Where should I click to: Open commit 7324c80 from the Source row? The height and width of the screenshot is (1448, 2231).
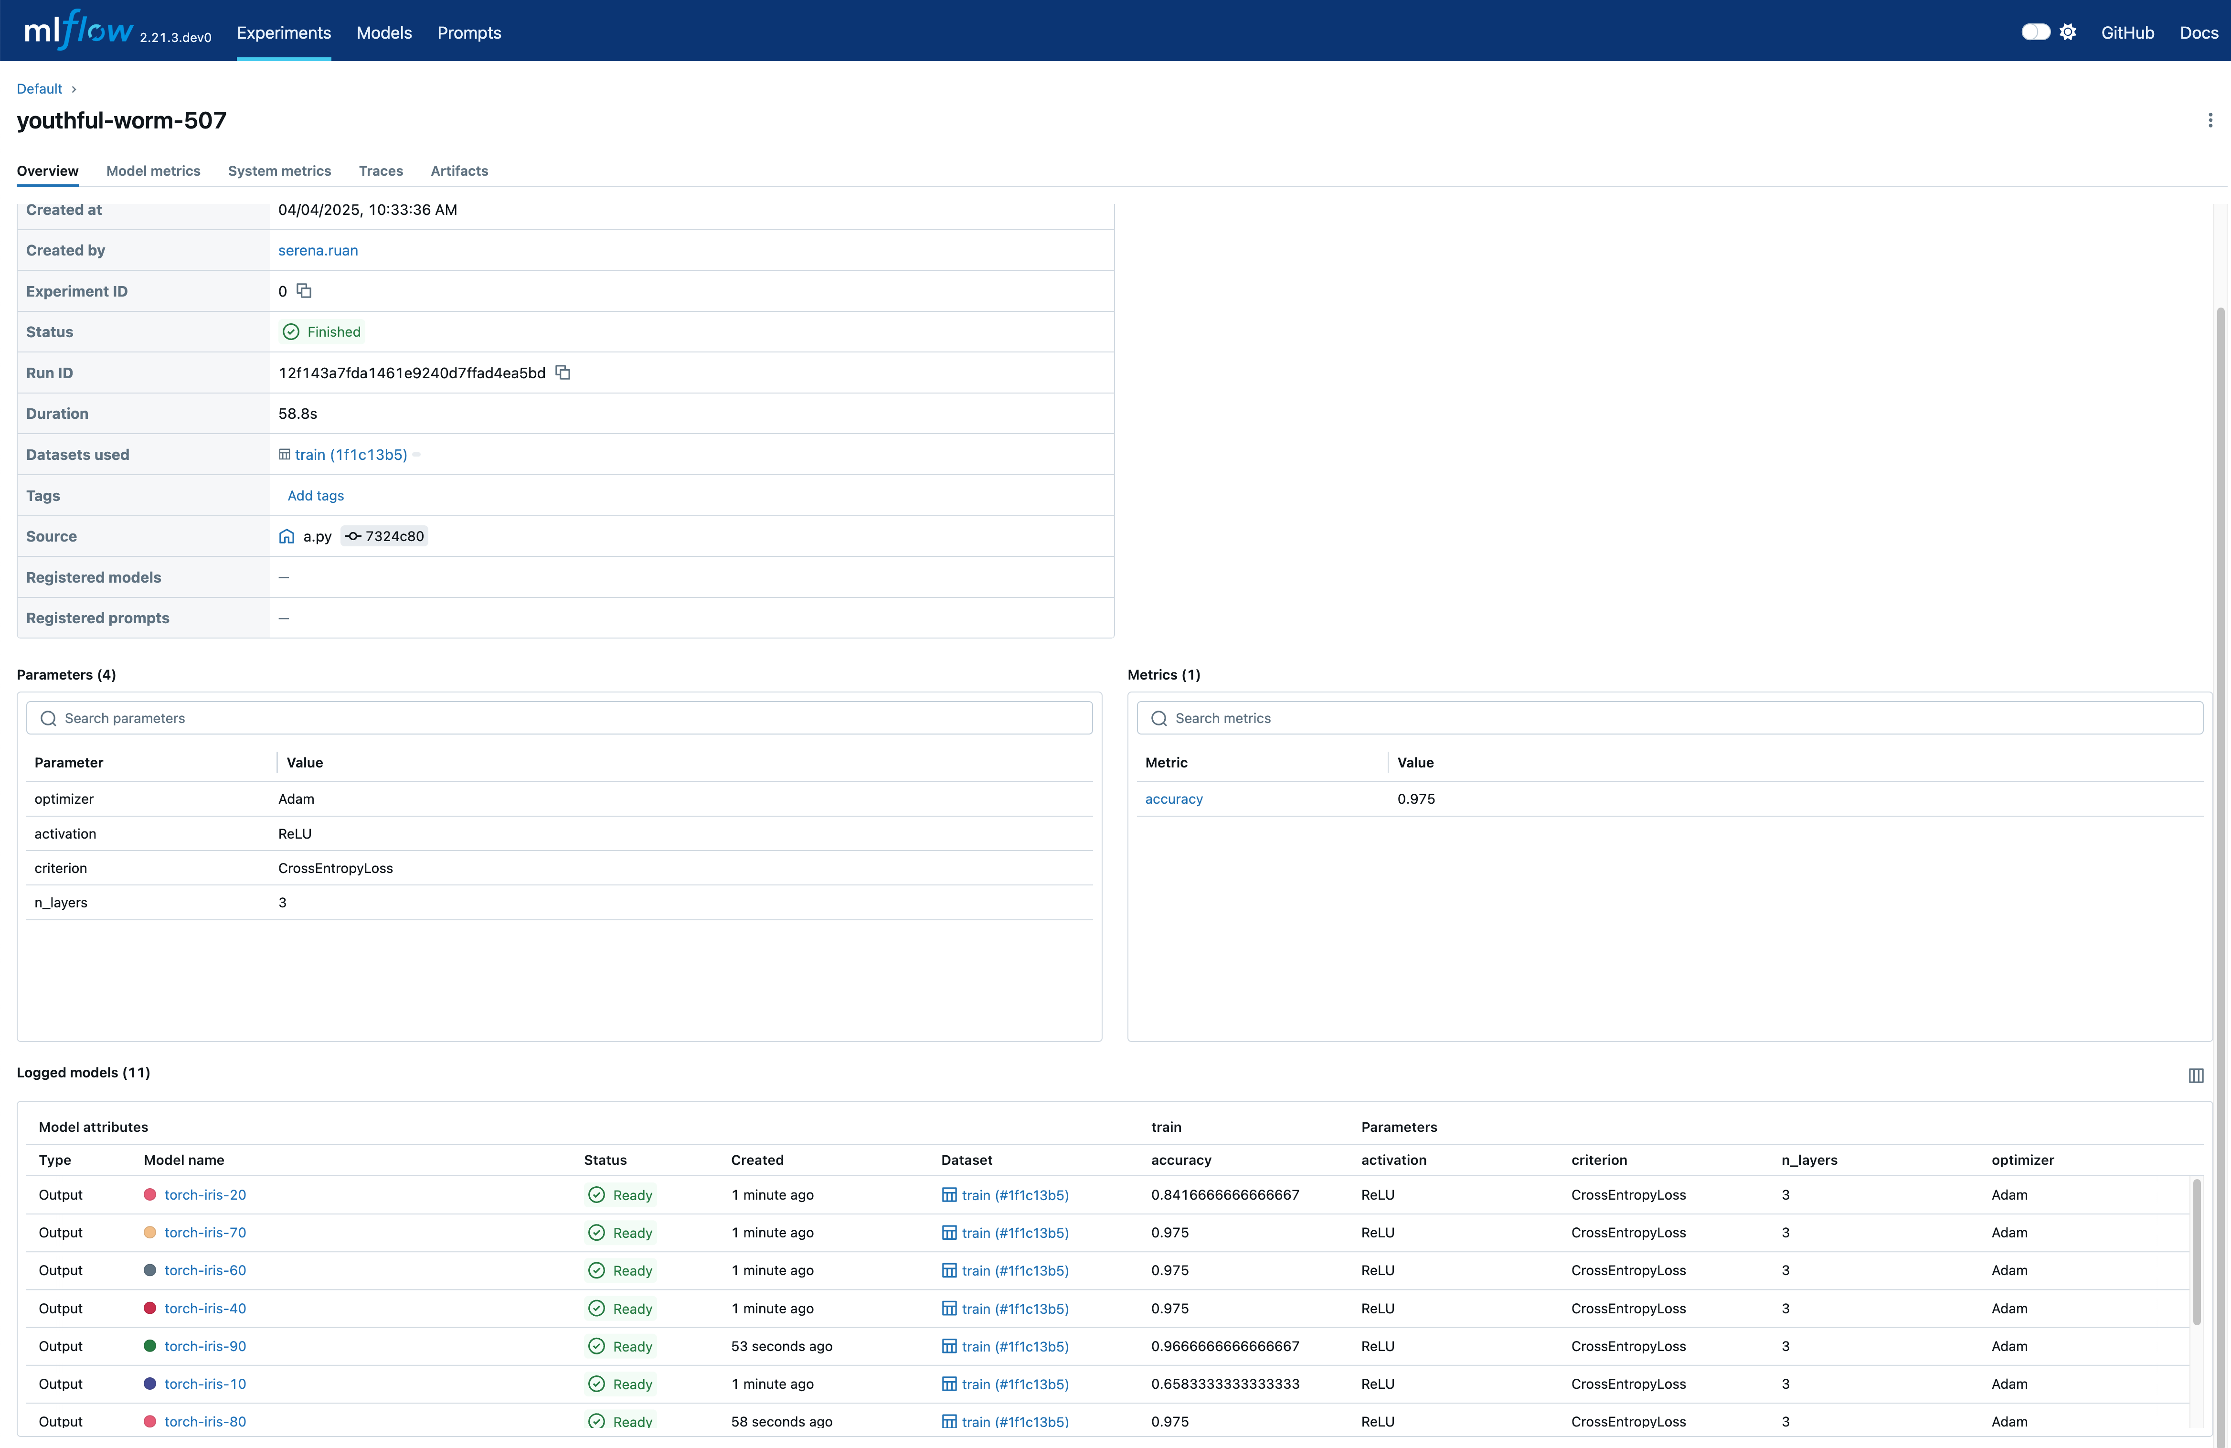pos(383,536)
